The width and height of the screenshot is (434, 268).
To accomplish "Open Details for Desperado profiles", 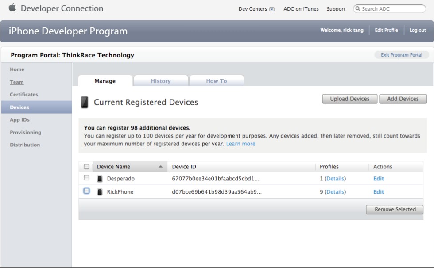I will tap(335, 179).
